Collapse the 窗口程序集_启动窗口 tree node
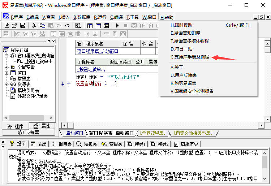This screenshot has height=186, width=271. coord(6,56)
